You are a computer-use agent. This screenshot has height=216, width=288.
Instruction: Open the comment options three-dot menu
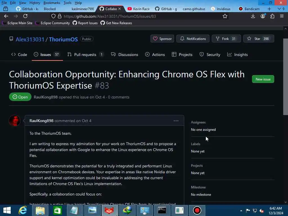pos(176,121)
